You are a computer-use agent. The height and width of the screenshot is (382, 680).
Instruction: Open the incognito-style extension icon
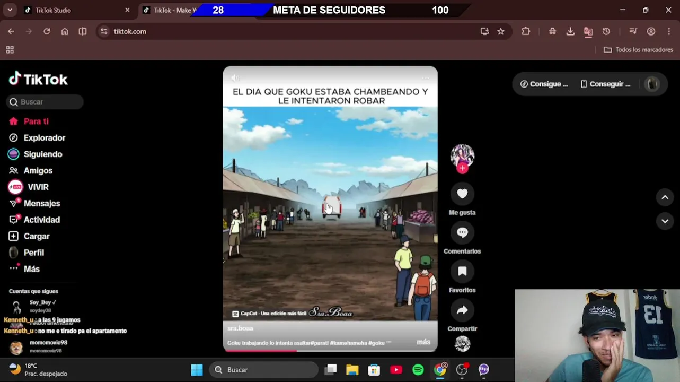click(552, 31)
